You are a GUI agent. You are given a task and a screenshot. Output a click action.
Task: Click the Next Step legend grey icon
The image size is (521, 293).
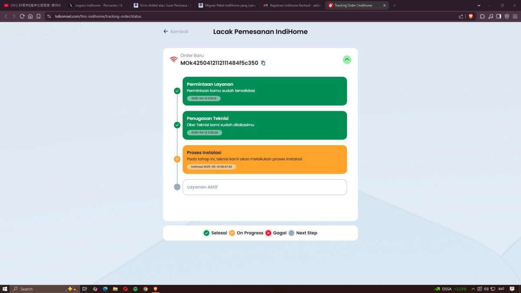tap(291, 233)
